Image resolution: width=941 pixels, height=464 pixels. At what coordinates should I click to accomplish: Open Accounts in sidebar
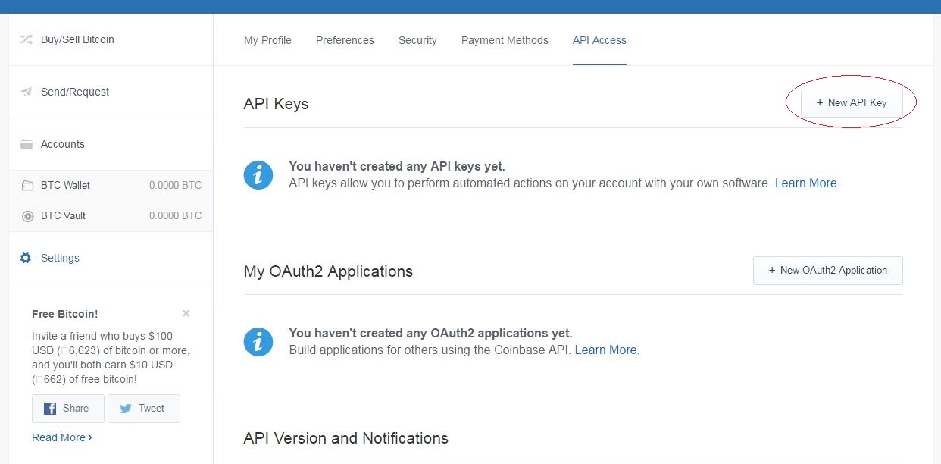click(x=111, y=144)
